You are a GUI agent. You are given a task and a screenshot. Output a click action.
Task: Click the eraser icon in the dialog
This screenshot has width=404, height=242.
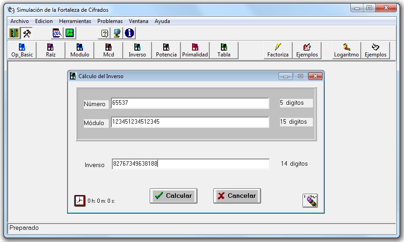310,200
